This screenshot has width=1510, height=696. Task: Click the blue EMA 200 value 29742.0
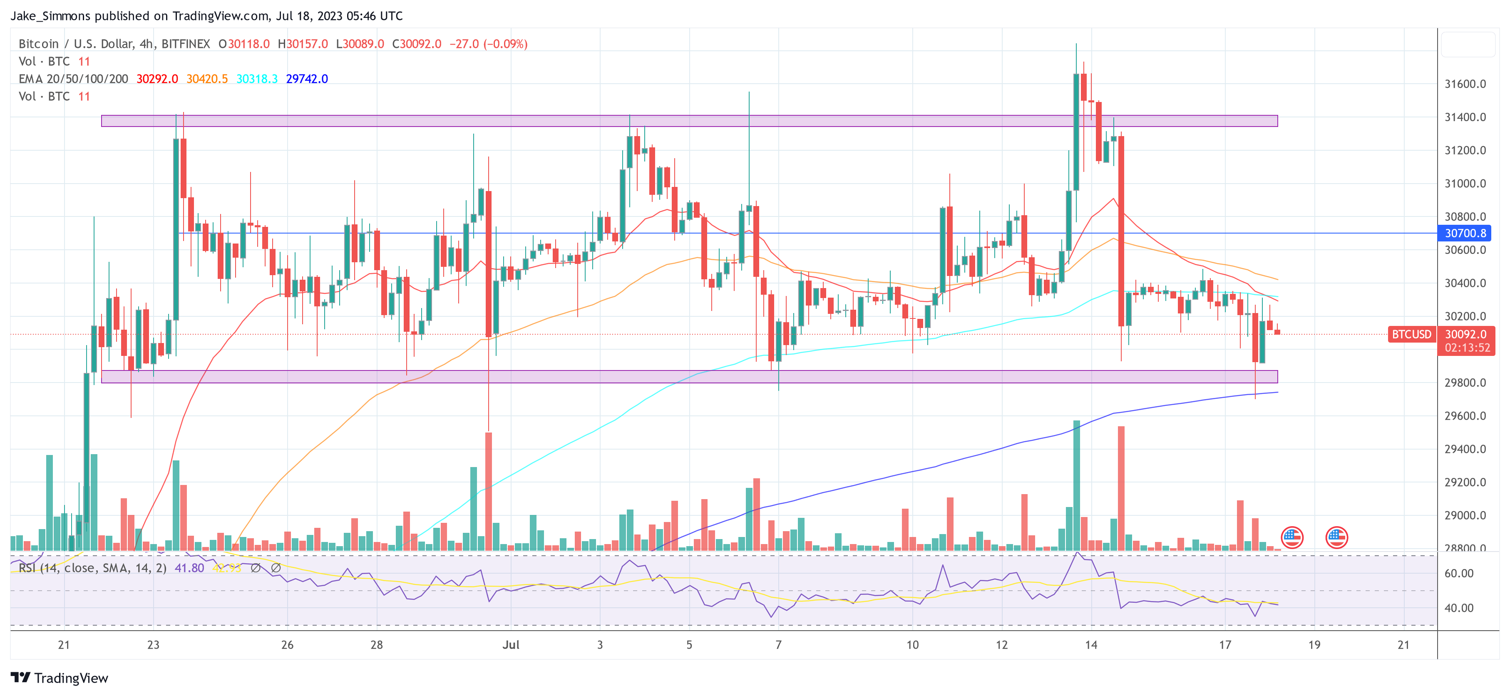(x=307, y=79)
